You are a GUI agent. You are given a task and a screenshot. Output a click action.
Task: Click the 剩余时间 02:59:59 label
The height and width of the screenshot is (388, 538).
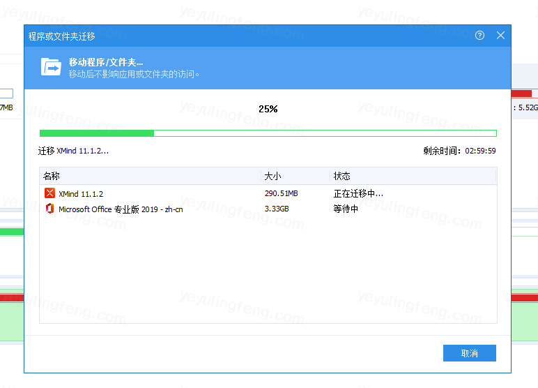(x=459, y=151)
